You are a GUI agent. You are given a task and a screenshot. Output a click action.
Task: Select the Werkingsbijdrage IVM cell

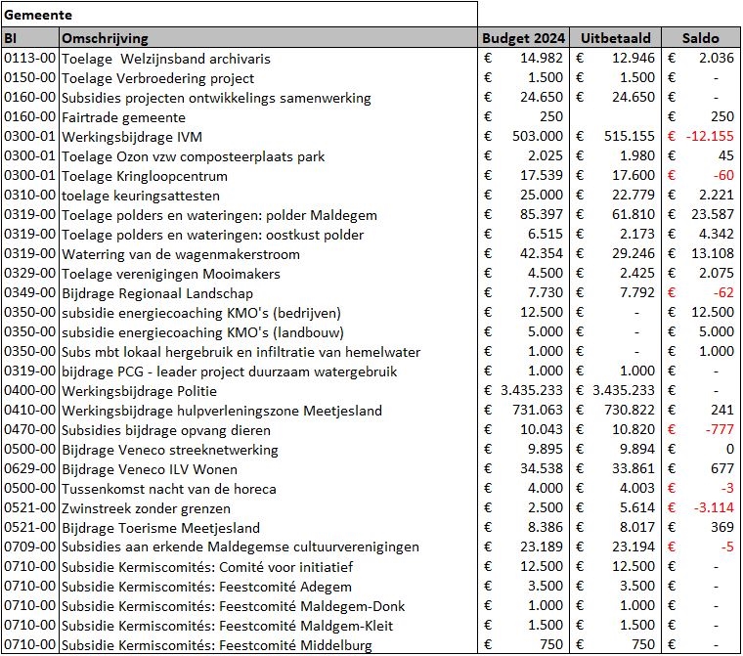(x=268, y=137)
